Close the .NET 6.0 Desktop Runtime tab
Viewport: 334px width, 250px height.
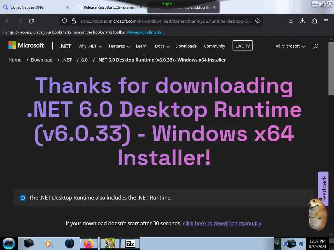(214, 7)
